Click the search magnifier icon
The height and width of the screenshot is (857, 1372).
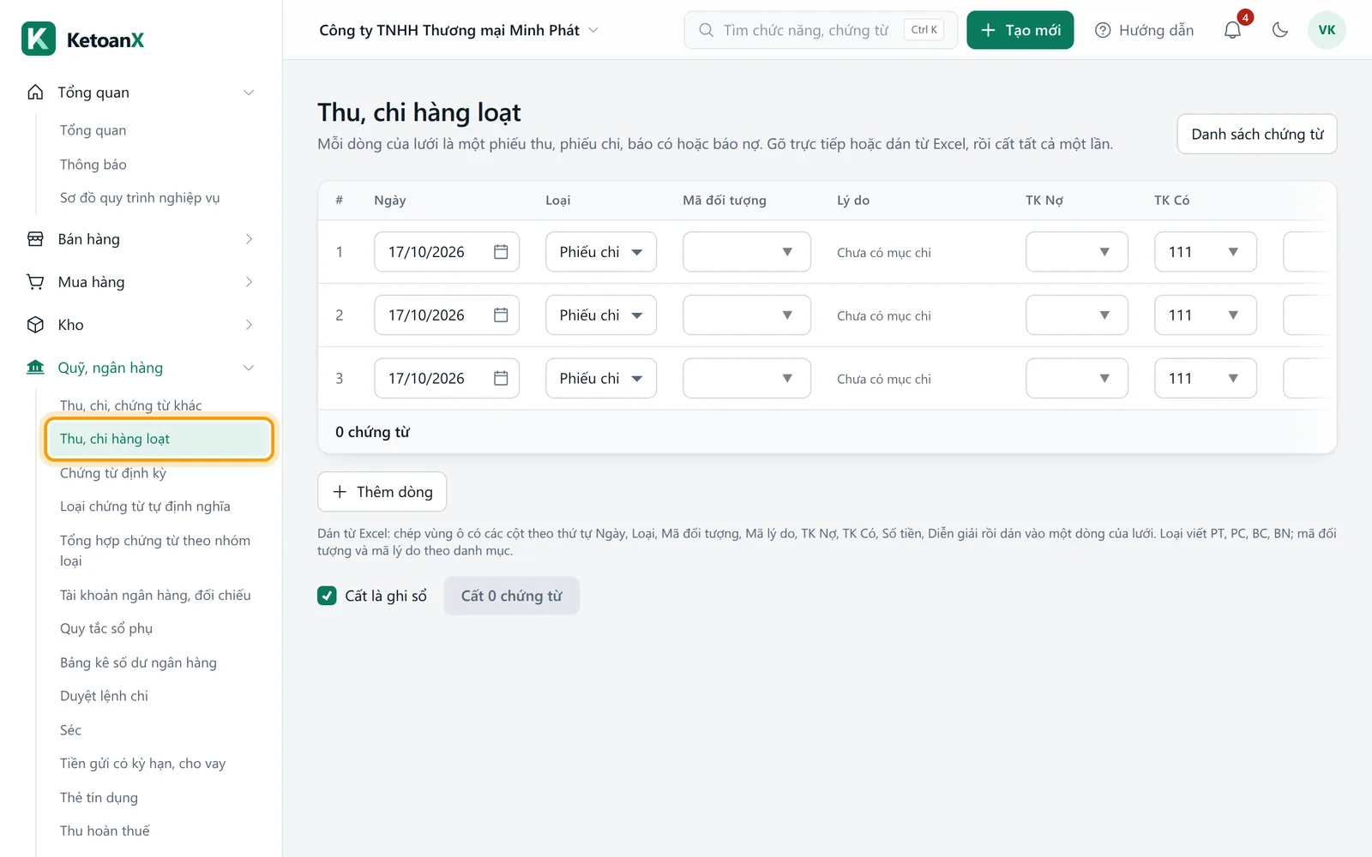coord(706,30)
